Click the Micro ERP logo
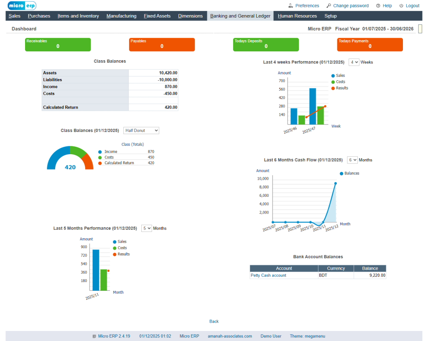 pos(22,5)
